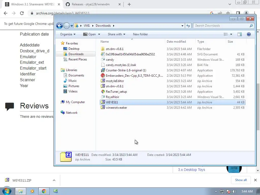Select Music library in navigation pane
This screenshot has height=195, width=260.
coord(72,80)
